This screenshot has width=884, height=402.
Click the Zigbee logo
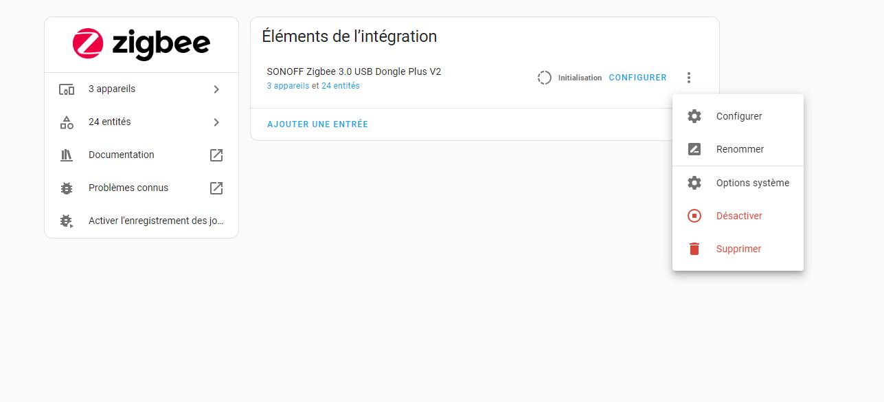(x=141, y=45)
